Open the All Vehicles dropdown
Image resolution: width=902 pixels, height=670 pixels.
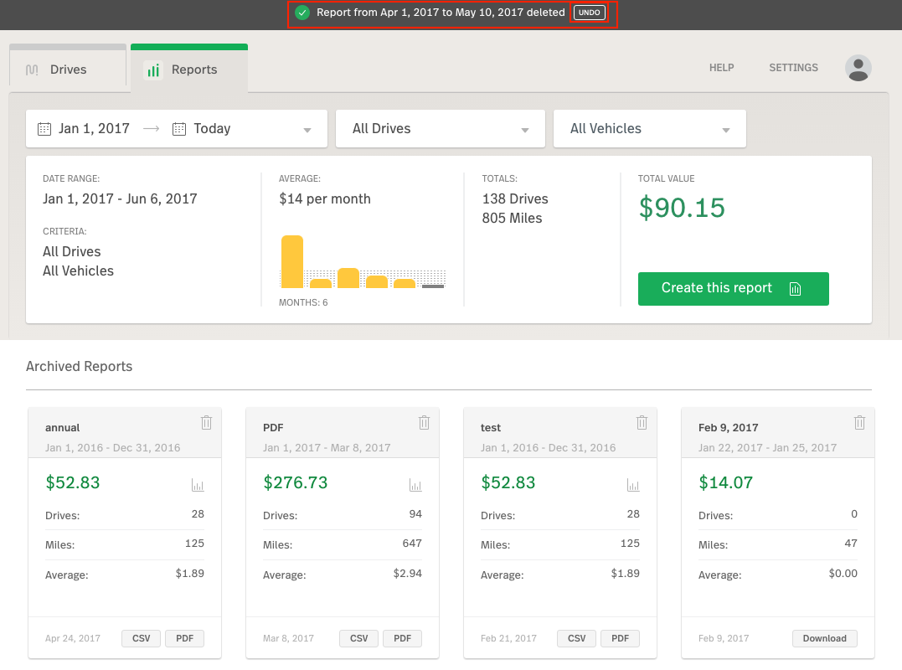[649, 129]
